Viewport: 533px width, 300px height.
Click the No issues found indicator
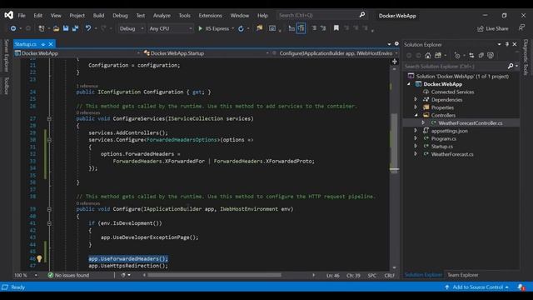(x=68, y=275)
